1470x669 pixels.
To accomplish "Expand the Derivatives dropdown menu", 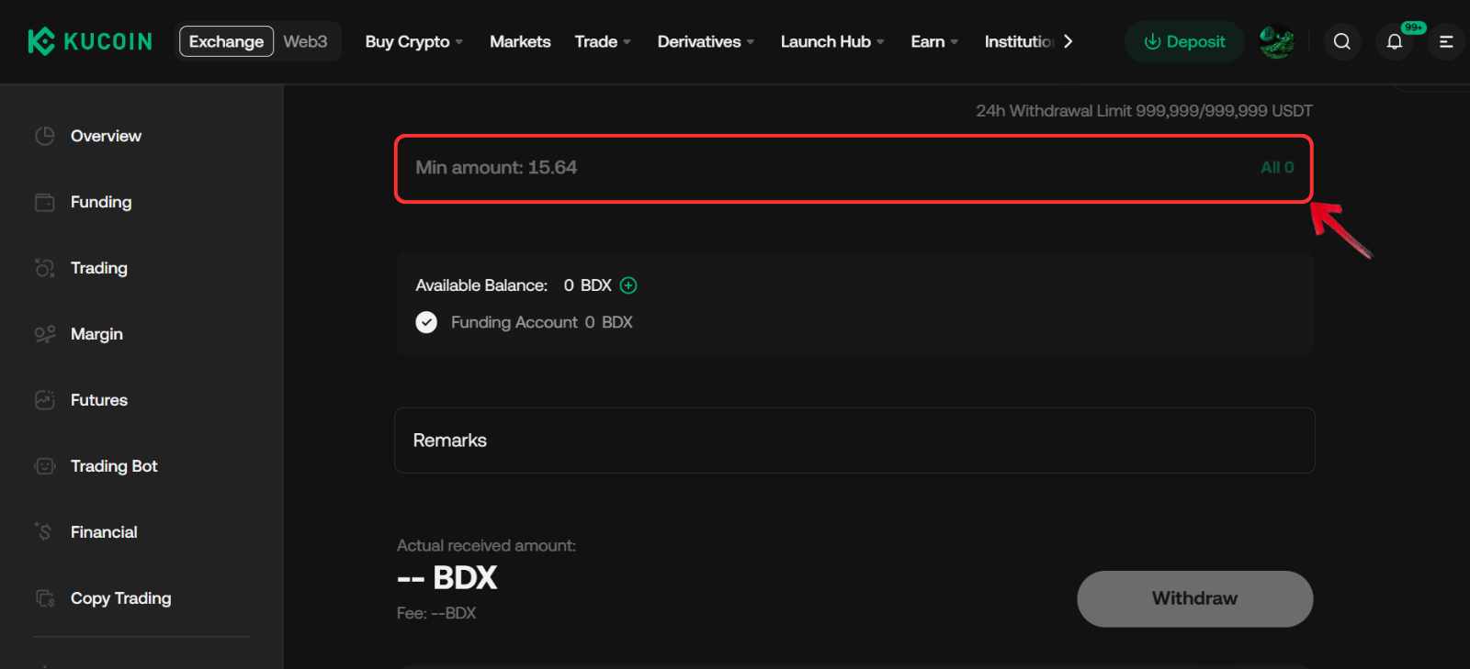I will tap(706, 41).
